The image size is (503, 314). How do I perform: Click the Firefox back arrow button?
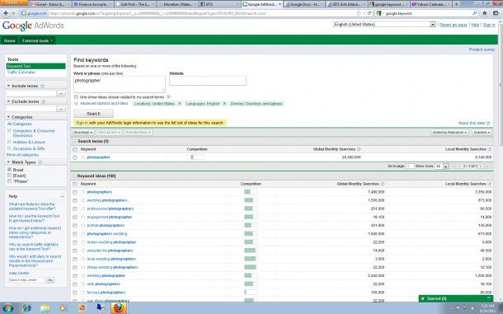point(6,13)
